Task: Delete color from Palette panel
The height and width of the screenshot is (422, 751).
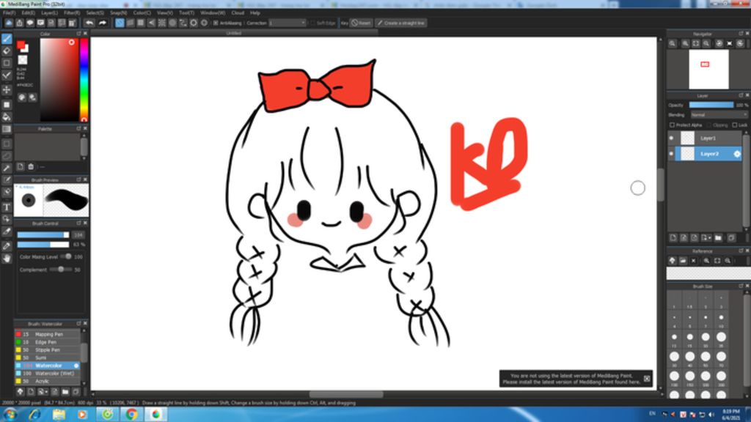Action: (31, 166)
